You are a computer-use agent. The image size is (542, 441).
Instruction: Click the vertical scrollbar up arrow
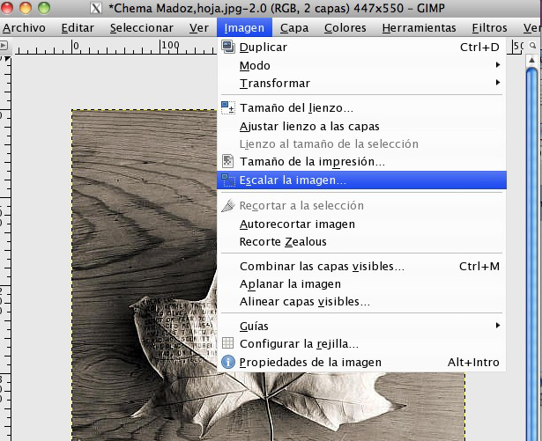click(x=532, y=61)
